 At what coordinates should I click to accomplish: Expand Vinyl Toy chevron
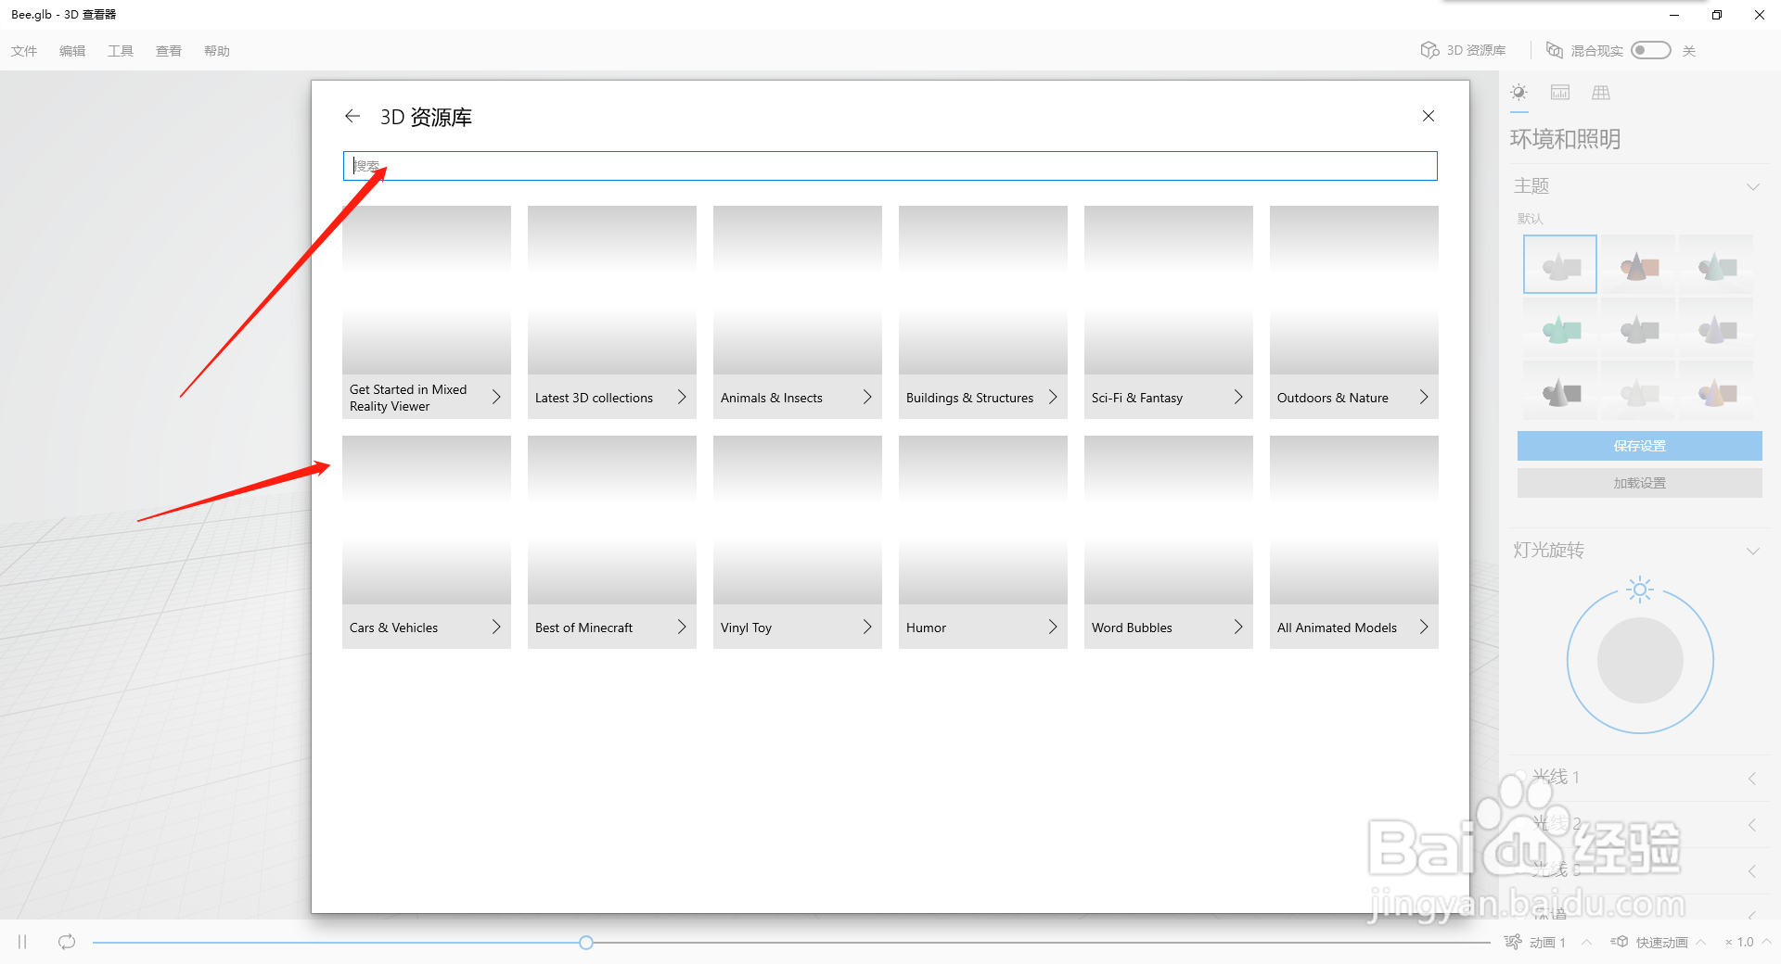click(867, 627)
